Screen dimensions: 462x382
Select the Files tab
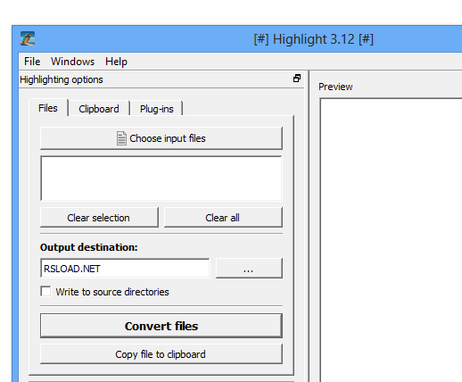(48, 108)
